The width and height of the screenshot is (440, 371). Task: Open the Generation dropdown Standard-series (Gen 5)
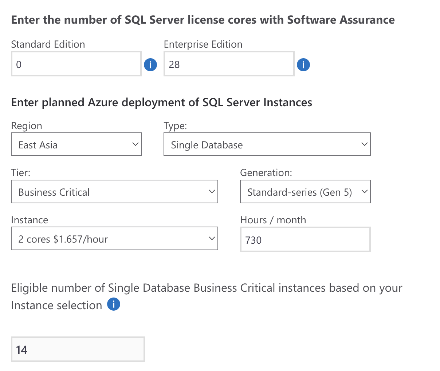[x=305, y=192]
